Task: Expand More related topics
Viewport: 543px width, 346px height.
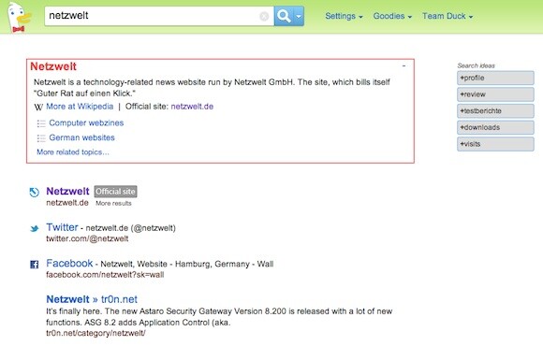Action: (73, 152)
